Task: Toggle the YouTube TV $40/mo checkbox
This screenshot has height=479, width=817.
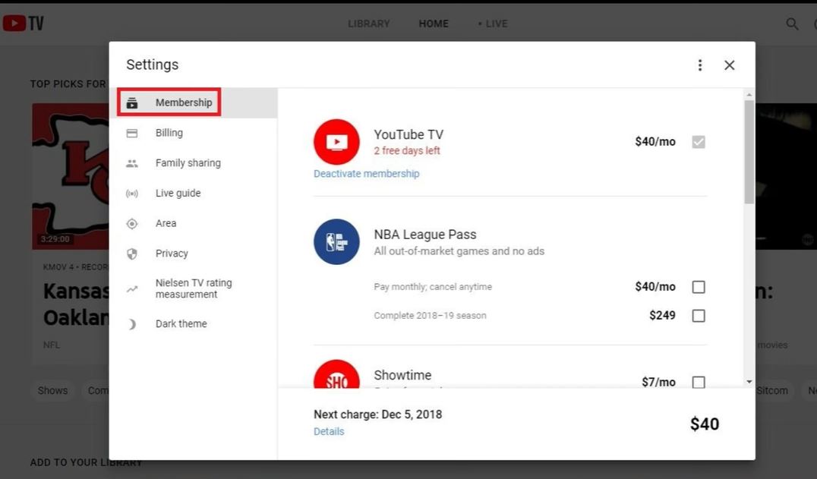Action: click(699, 142)
